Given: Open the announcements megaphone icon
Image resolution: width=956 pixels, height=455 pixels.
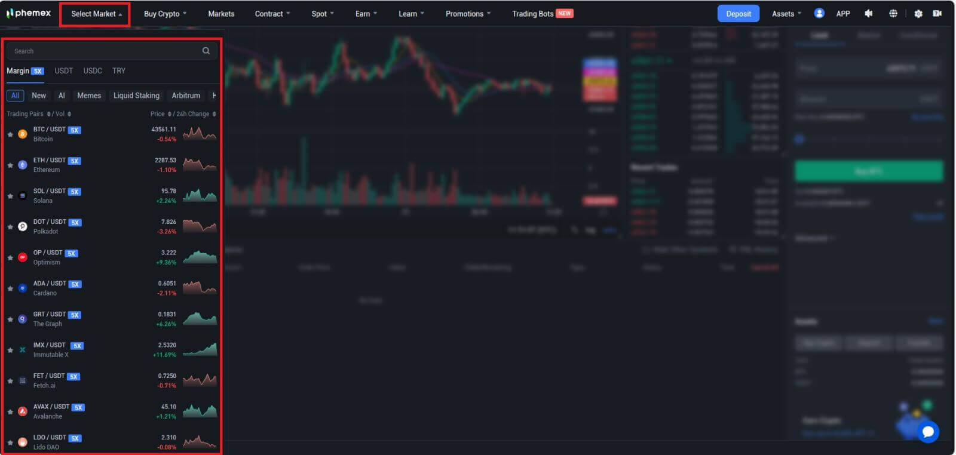Looking at the screenshot, I should click(x=869, y=13).
